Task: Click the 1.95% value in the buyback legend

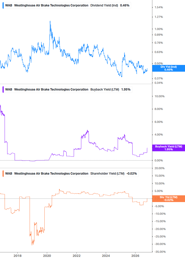Action: click(126, 89)
